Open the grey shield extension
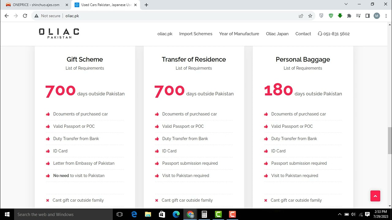Viewport: 392px width, 220px height. click(x=321, y=16)
